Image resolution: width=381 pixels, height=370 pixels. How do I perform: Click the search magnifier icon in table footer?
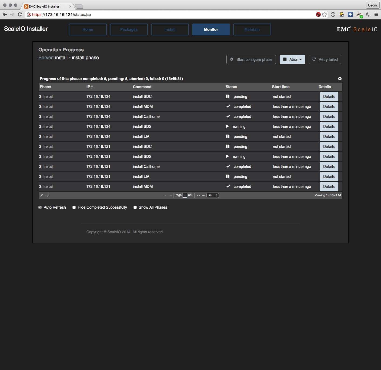[x=42, y=195]
